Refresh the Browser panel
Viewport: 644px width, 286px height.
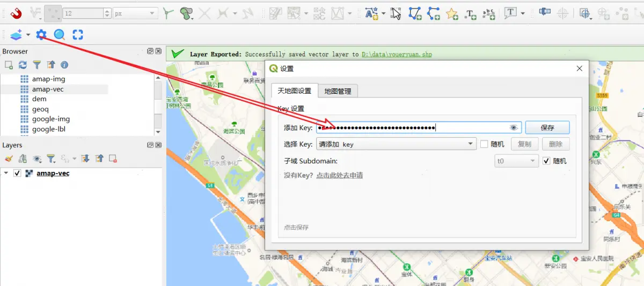click(x=23, y=65)
